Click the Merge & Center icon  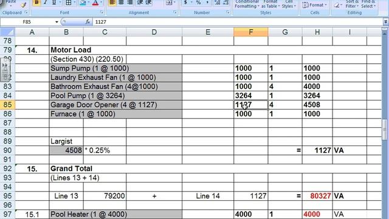pyautogui.click(x=169, y=2)
